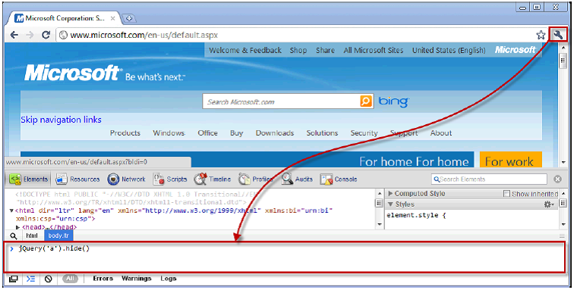Image resolution: width=574 pixels, height=290 pixels.
Task: Open a new tab with plus button
Action: [128, 18]
